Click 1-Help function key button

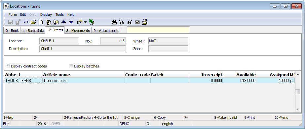[x=18, y=117]
